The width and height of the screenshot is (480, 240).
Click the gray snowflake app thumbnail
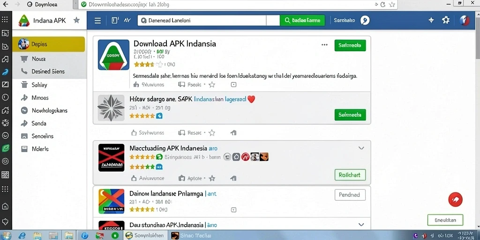tap(111, 107)
